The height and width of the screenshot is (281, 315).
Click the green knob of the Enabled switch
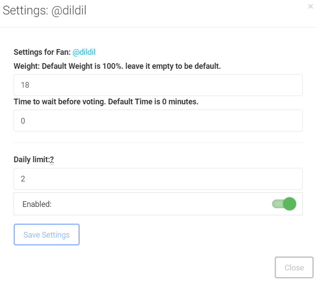coord(289,204)
